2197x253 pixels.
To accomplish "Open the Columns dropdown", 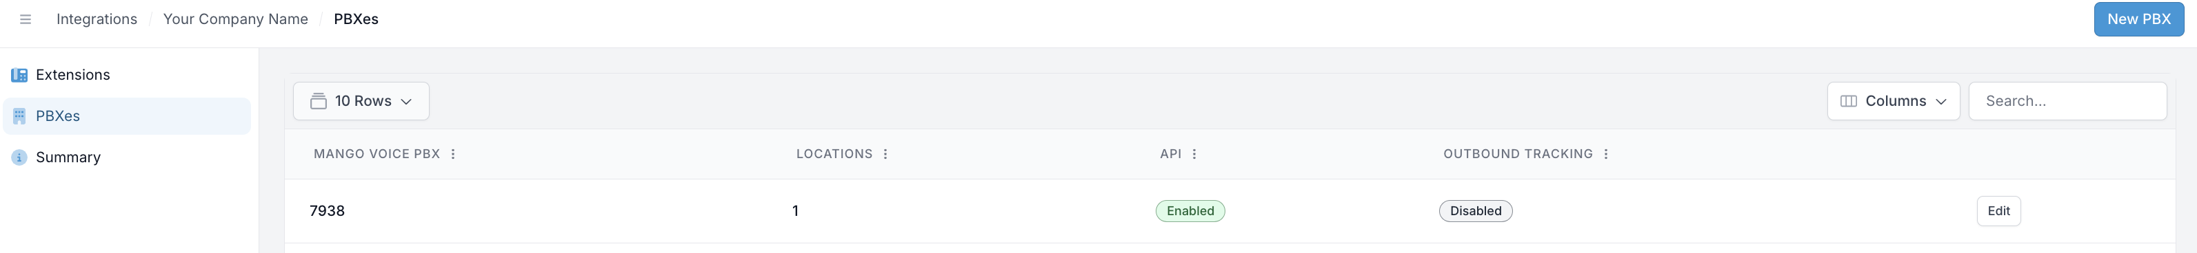I will coord(1894,101).
